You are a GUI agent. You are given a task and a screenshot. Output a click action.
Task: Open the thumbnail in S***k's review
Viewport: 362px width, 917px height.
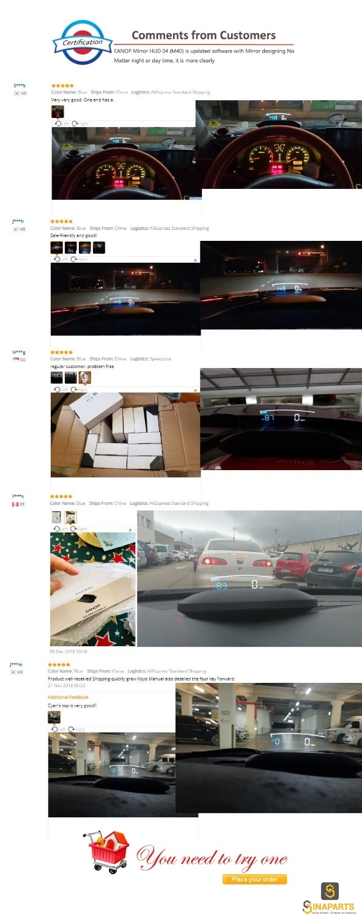[x=57, y=112]
